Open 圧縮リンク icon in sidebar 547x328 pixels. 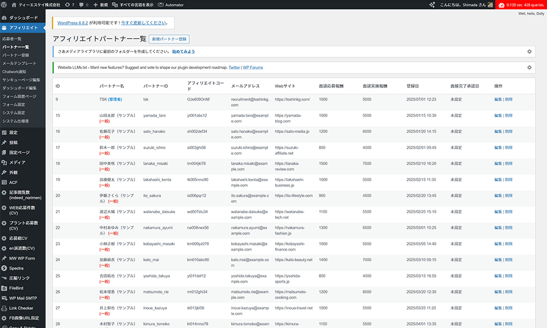(4, 278)
